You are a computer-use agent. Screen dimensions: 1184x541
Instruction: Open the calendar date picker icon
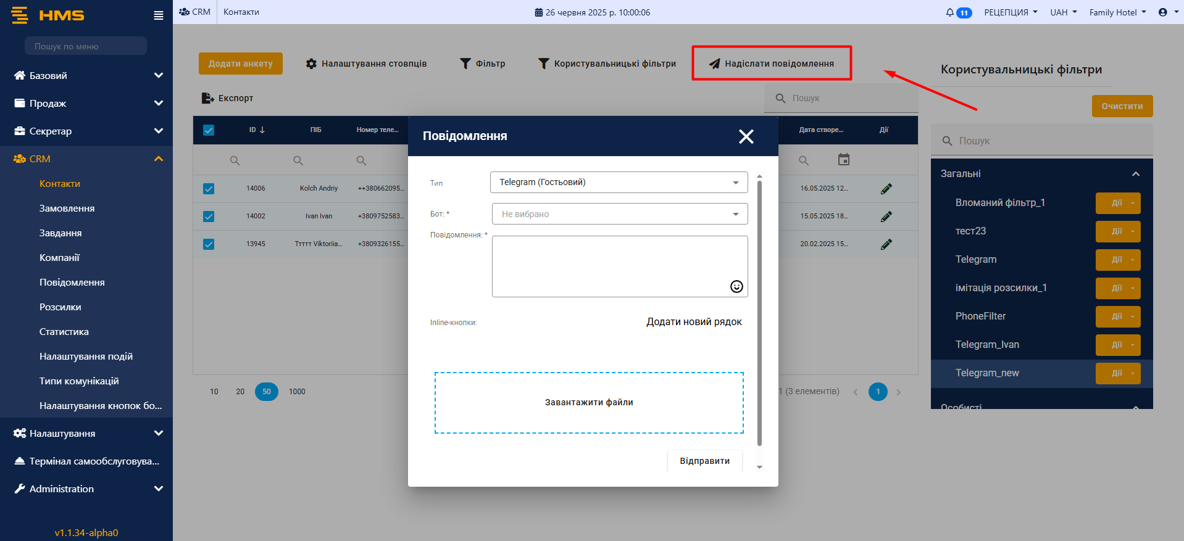pos(843,160)
